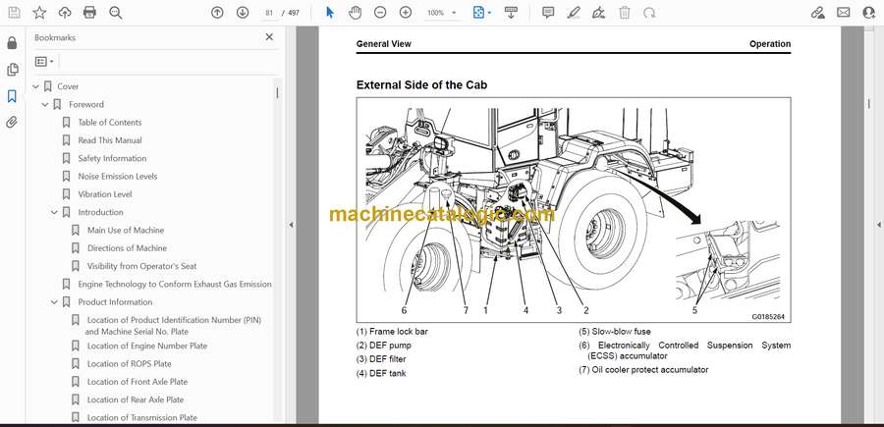Click the Rotate page icon

pos(649,13)
